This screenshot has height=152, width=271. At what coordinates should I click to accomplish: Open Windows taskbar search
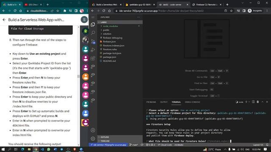9,149
